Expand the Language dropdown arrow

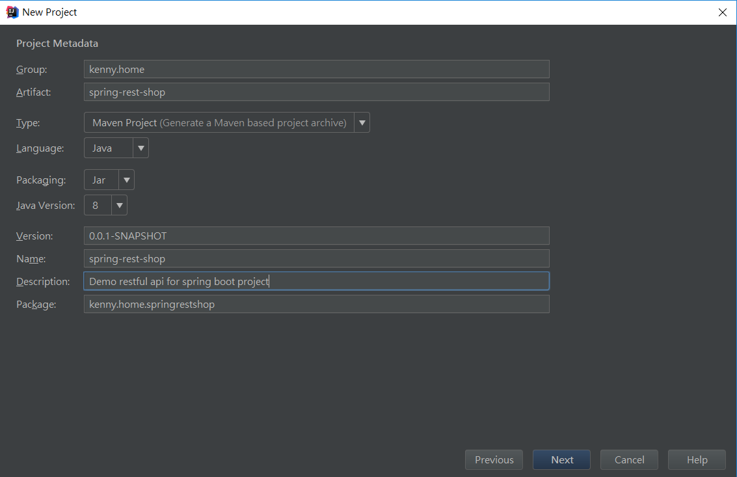[141, 148]
